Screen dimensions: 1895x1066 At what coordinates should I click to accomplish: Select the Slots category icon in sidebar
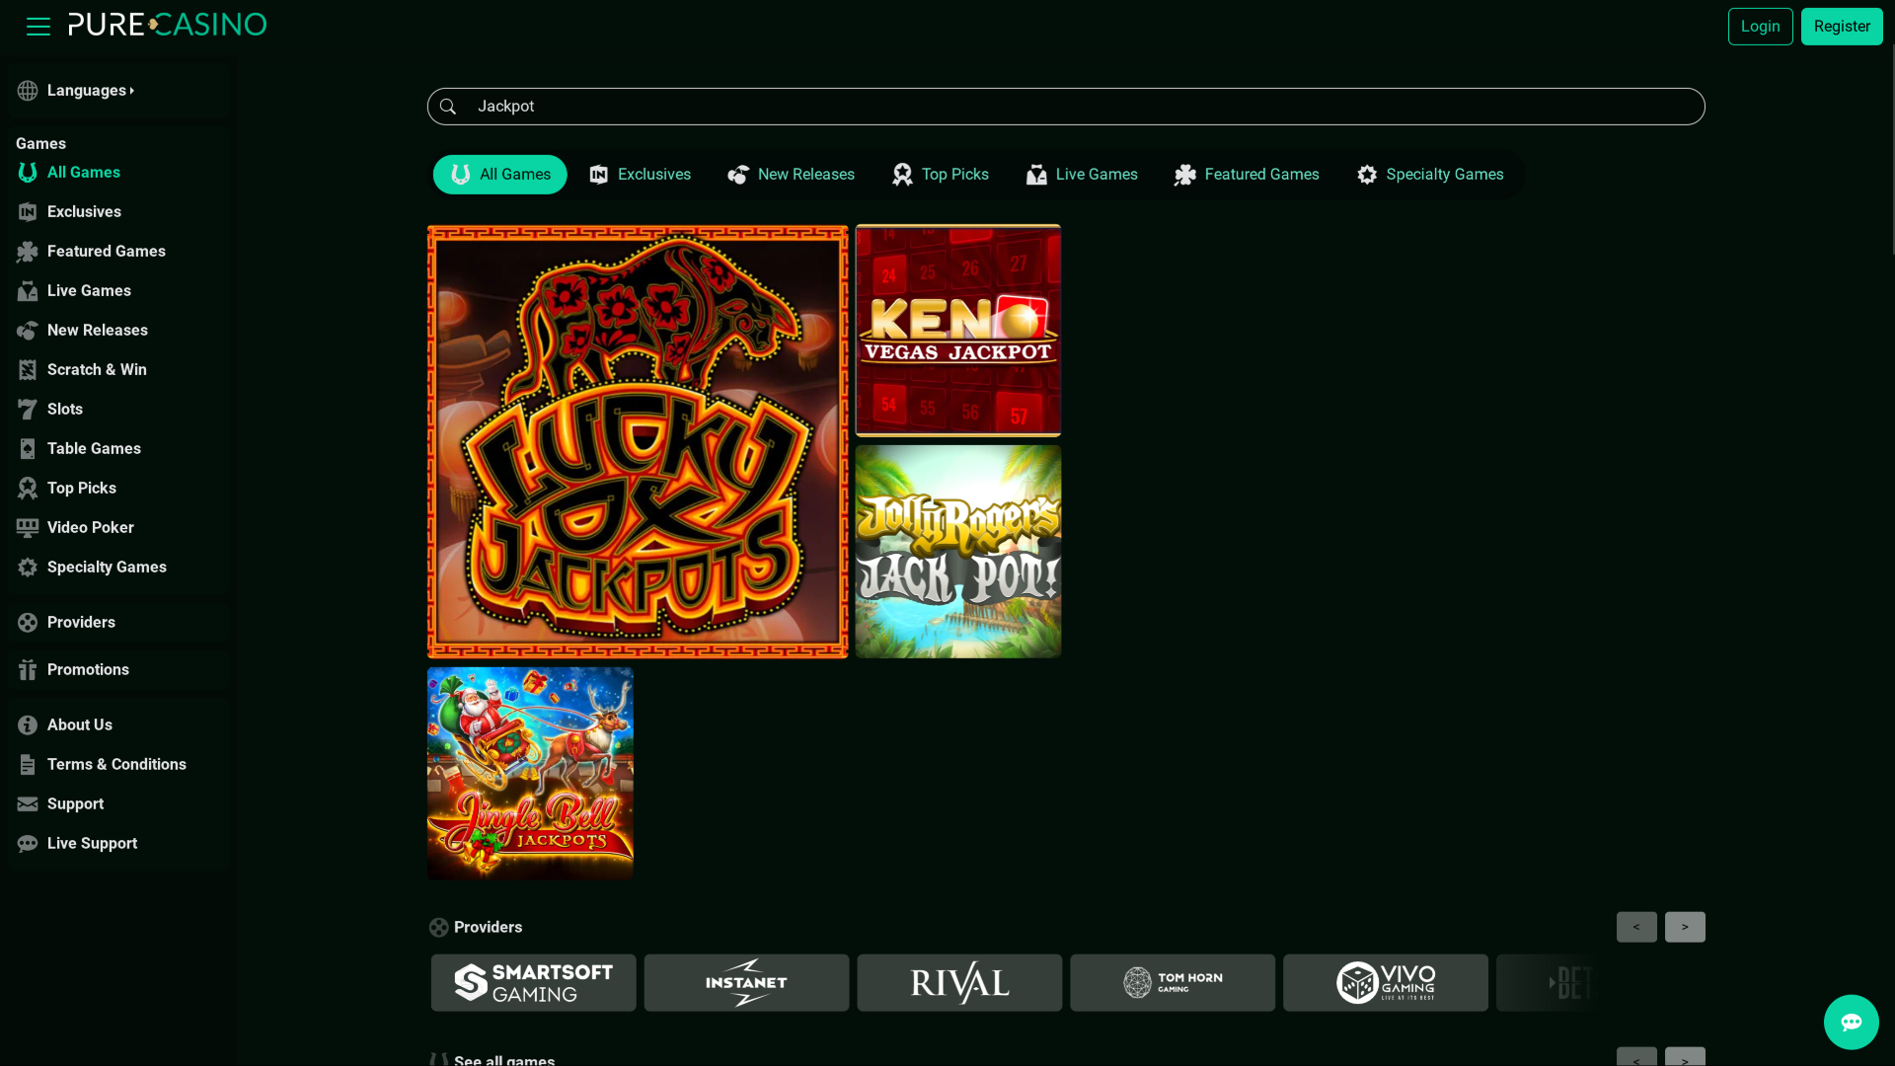27,409
